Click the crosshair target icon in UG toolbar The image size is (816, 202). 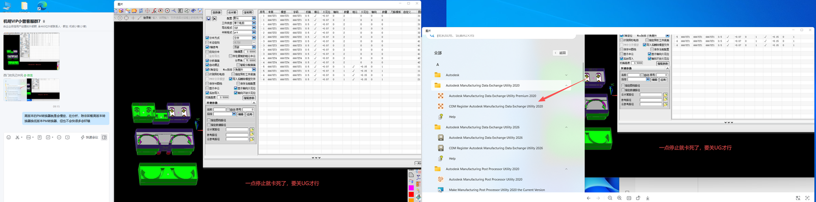click(x=147, y=11)
